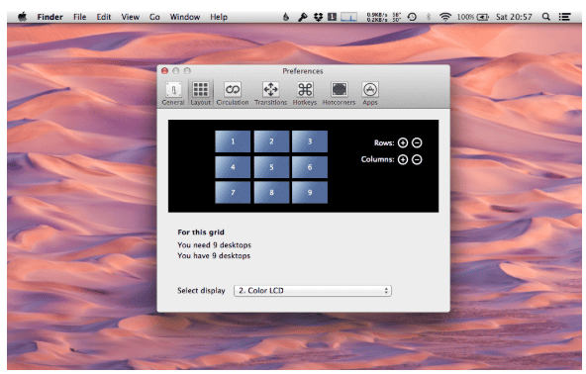
Task: Click the network speed KB/s readout
Action: click(x=377, y=17)
